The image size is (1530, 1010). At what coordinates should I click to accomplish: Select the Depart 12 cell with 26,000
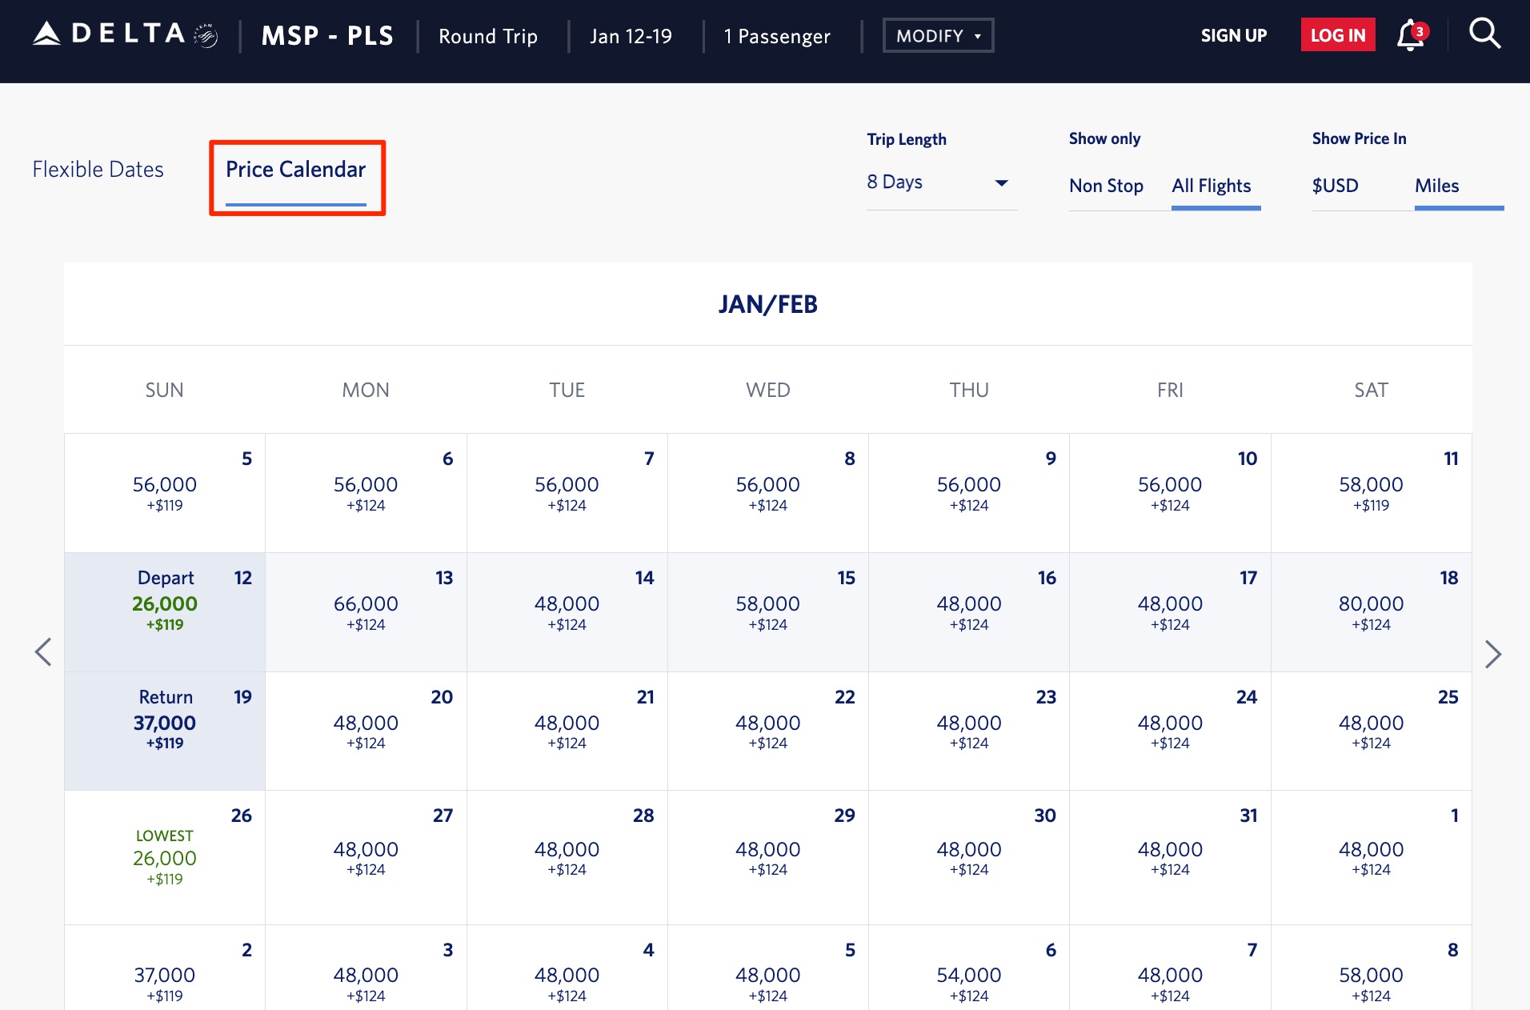[x=165, y=611]
